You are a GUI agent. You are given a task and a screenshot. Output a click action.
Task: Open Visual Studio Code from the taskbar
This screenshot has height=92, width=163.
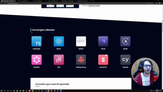coord(45,91)
